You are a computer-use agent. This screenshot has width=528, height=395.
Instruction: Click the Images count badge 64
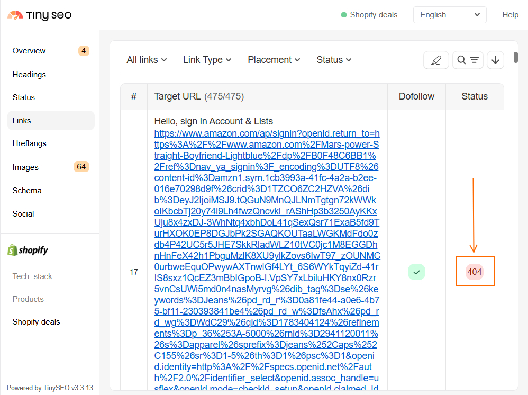81,167
